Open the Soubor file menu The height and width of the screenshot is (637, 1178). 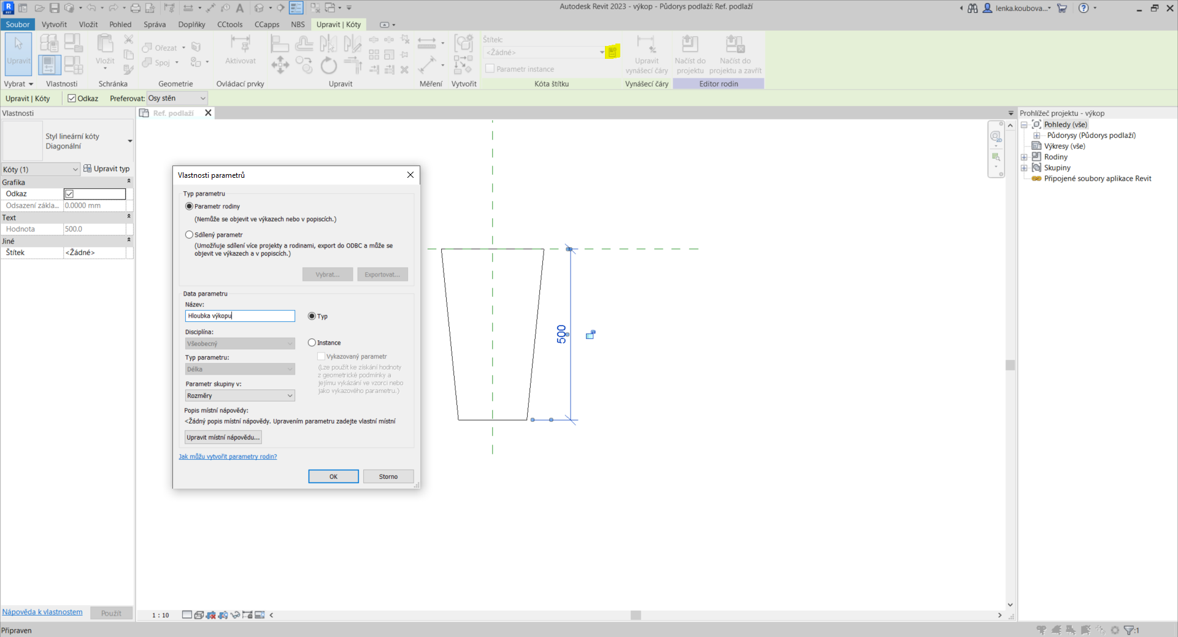[18, 25]
